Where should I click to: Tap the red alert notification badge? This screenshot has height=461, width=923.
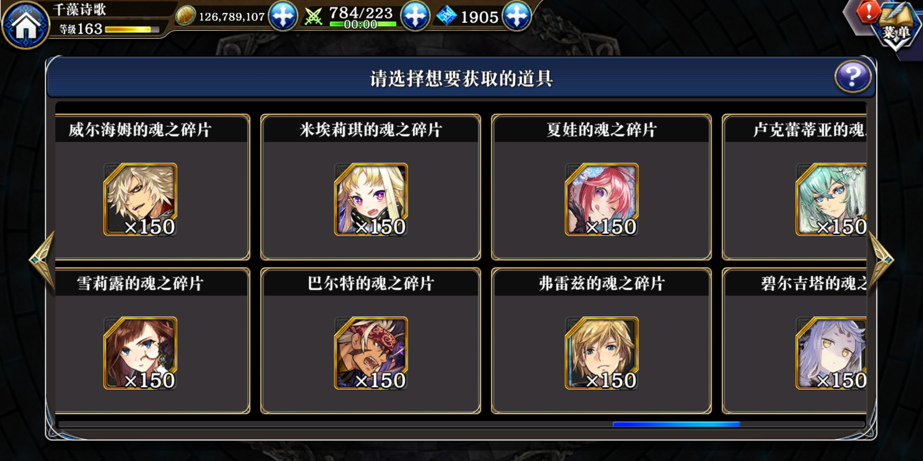[x=868, y=11]
